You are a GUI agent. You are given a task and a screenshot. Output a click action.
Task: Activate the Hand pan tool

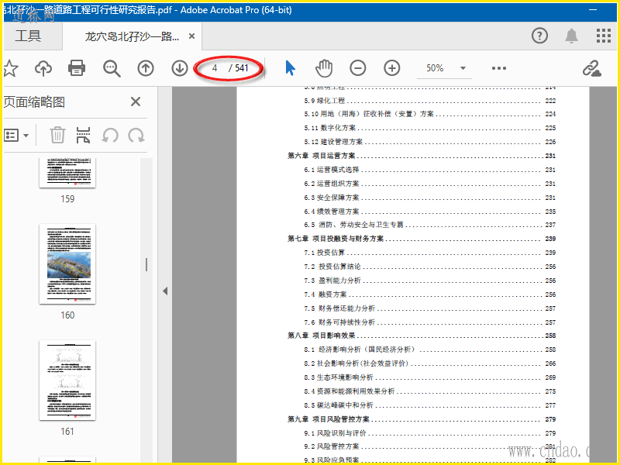coord(324,68)
